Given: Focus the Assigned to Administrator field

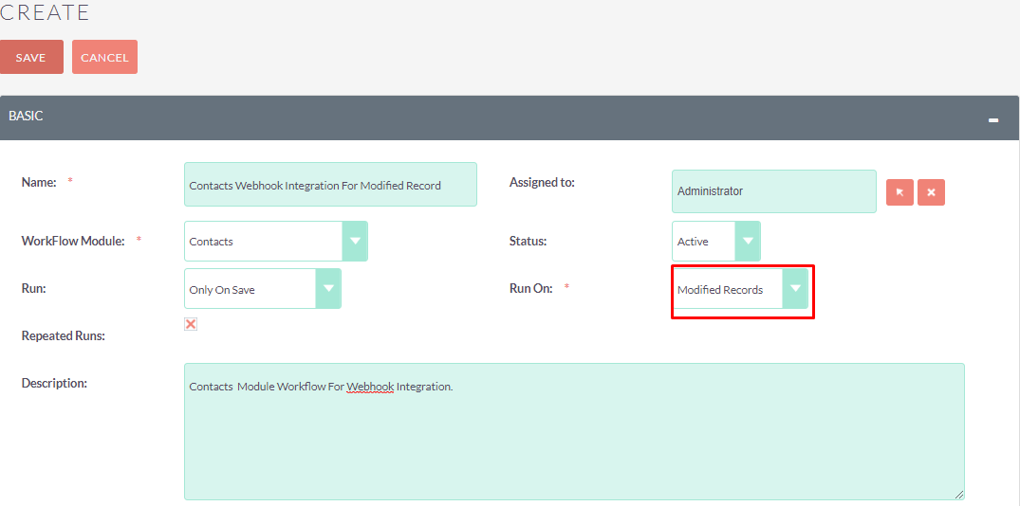Looking at the screenshot, I should (774, 191).
